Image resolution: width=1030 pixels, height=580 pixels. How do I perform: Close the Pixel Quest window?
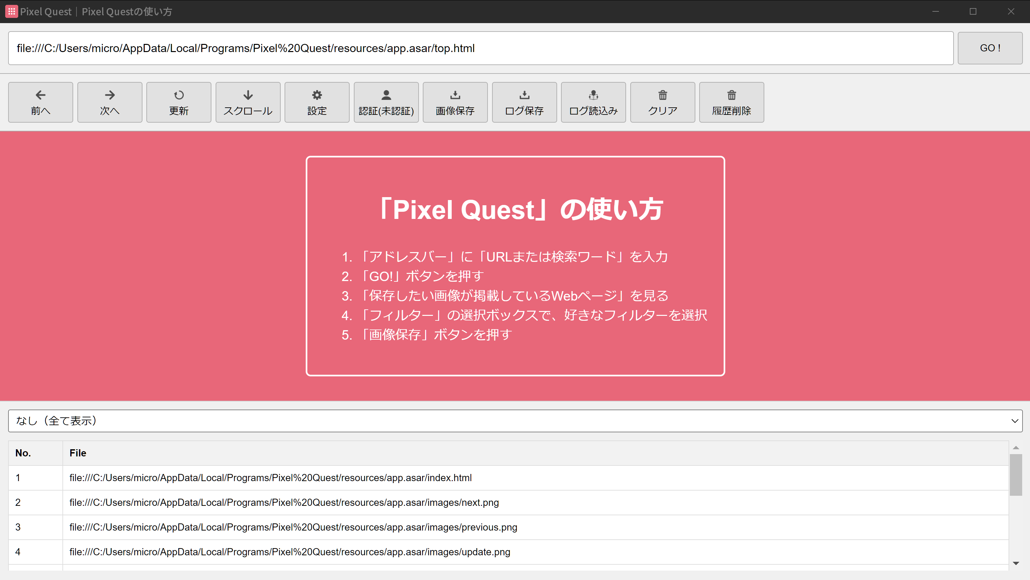(1011, 11)
